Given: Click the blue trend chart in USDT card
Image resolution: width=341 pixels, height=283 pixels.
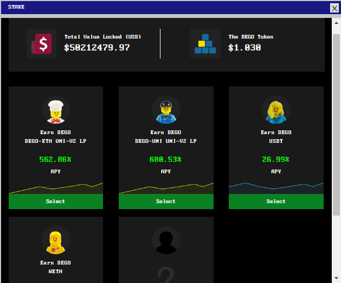Looking at the screenshot, I should tap(276, 188).
